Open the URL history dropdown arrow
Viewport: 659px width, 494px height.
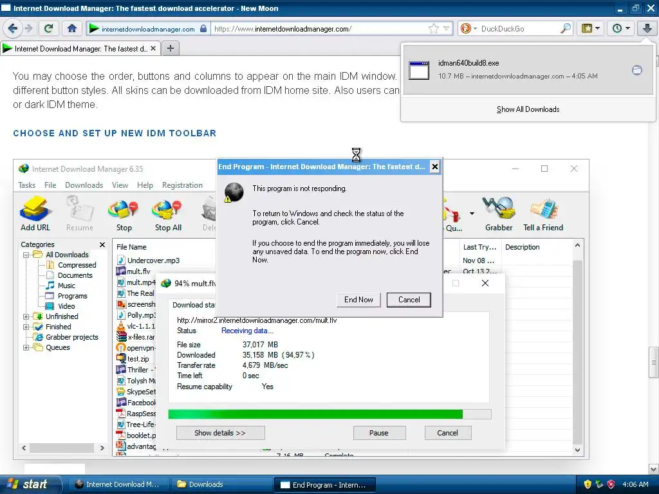pyautogui.click(x=447, y=28)
